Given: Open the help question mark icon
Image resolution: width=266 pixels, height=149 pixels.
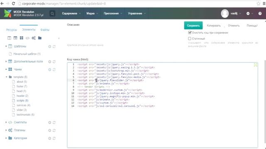Looking at the screenshot, I should tap(260, 14).
